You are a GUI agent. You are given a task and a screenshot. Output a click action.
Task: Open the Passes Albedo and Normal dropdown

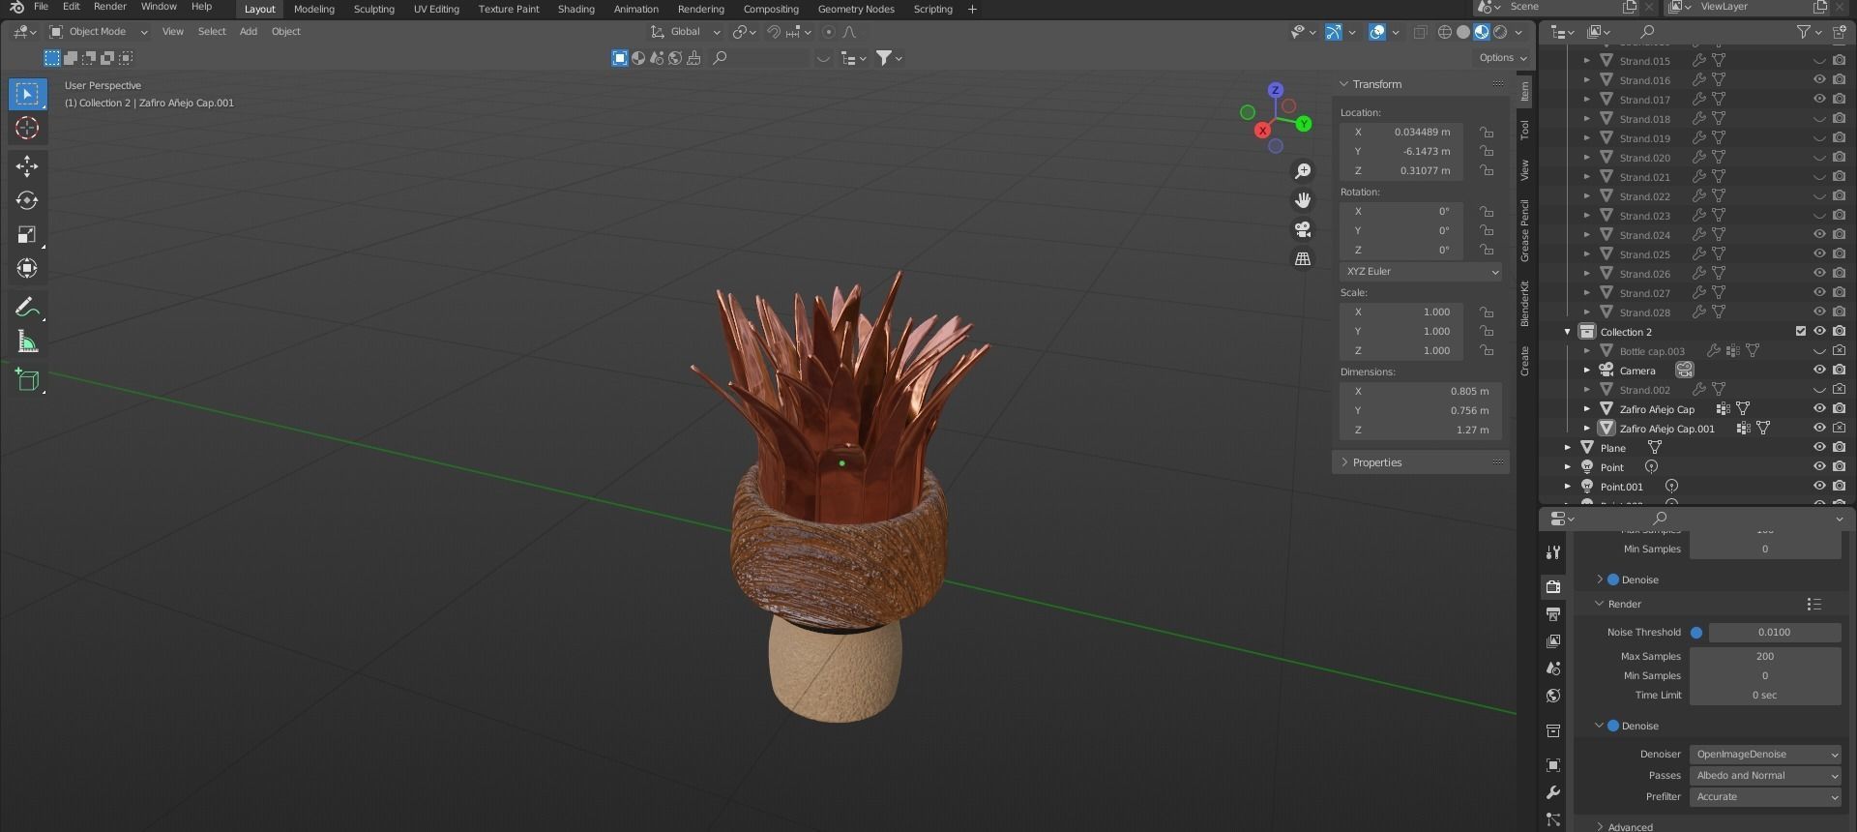tap(1765, 776)
